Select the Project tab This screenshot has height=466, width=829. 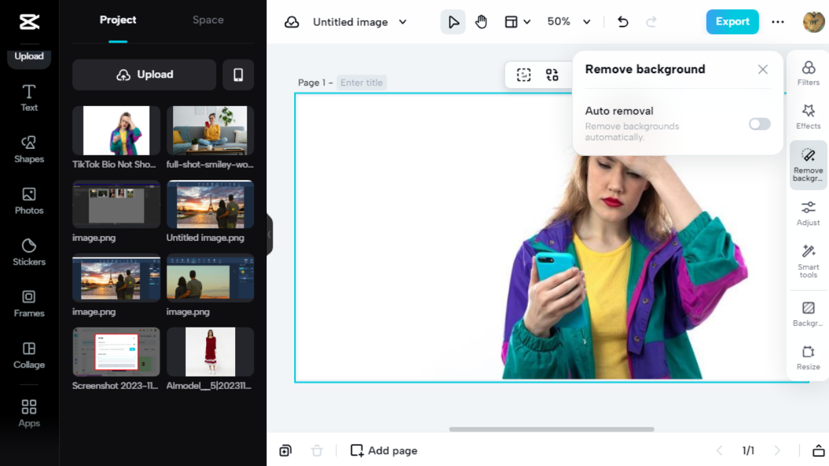click(x=118, y=20)
